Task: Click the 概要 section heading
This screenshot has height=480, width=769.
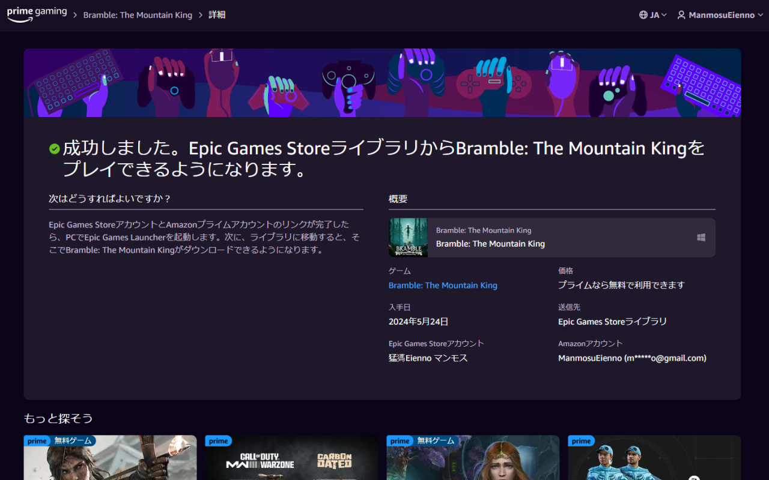Action: (398, 199)
